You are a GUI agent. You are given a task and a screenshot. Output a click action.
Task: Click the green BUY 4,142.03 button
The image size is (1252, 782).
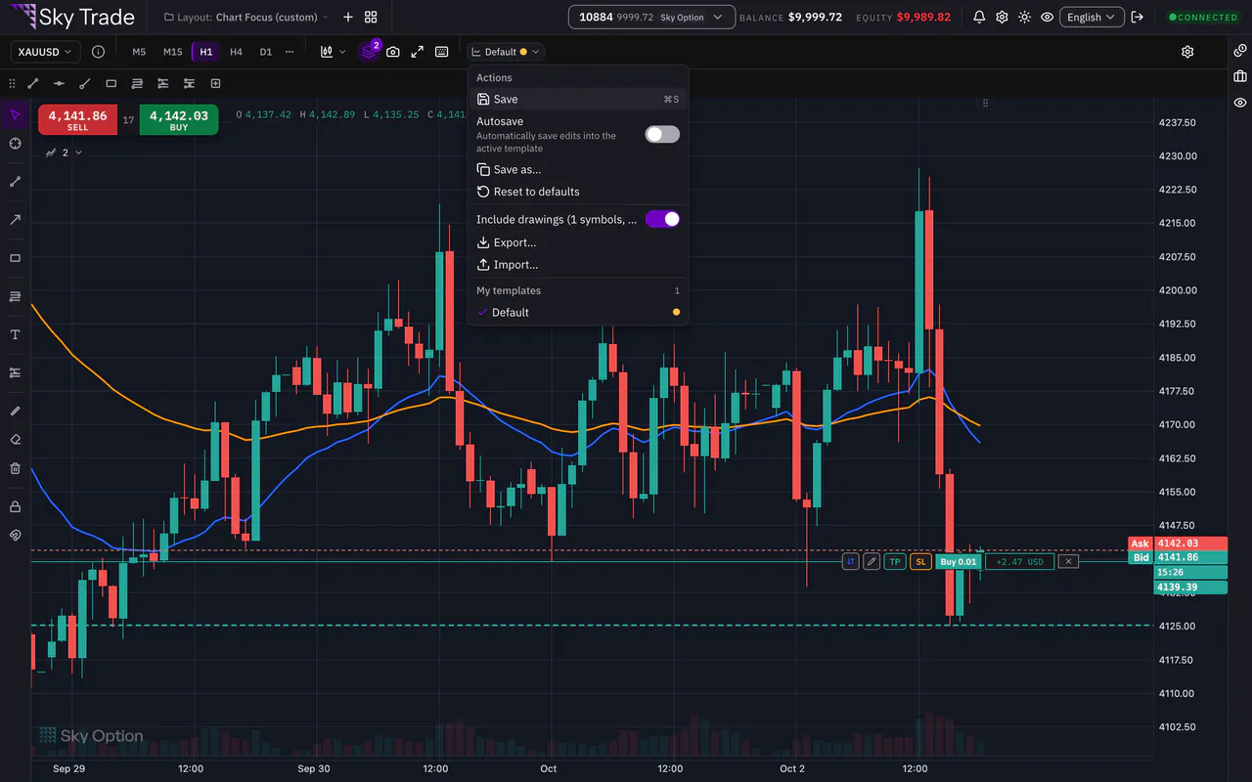pos(179,120)
